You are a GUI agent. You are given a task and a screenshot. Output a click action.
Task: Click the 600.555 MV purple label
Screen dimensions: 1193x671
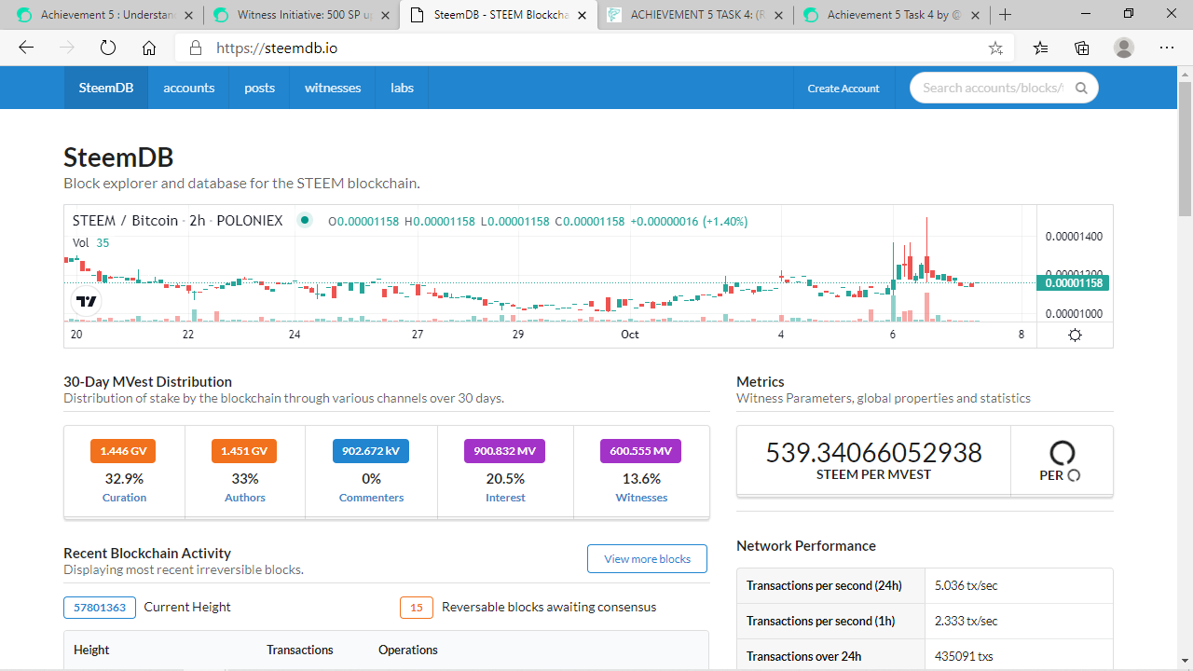click(640, 451)
